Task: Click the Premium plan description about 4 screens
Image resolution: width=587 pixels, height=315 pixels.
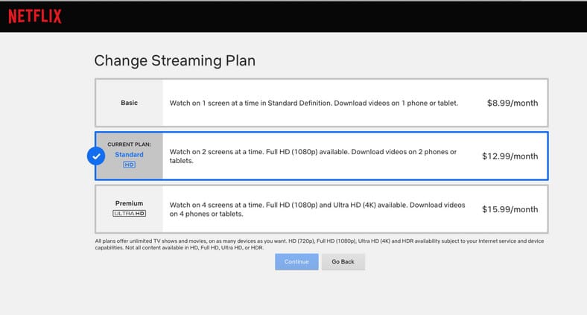Action: 317,209
